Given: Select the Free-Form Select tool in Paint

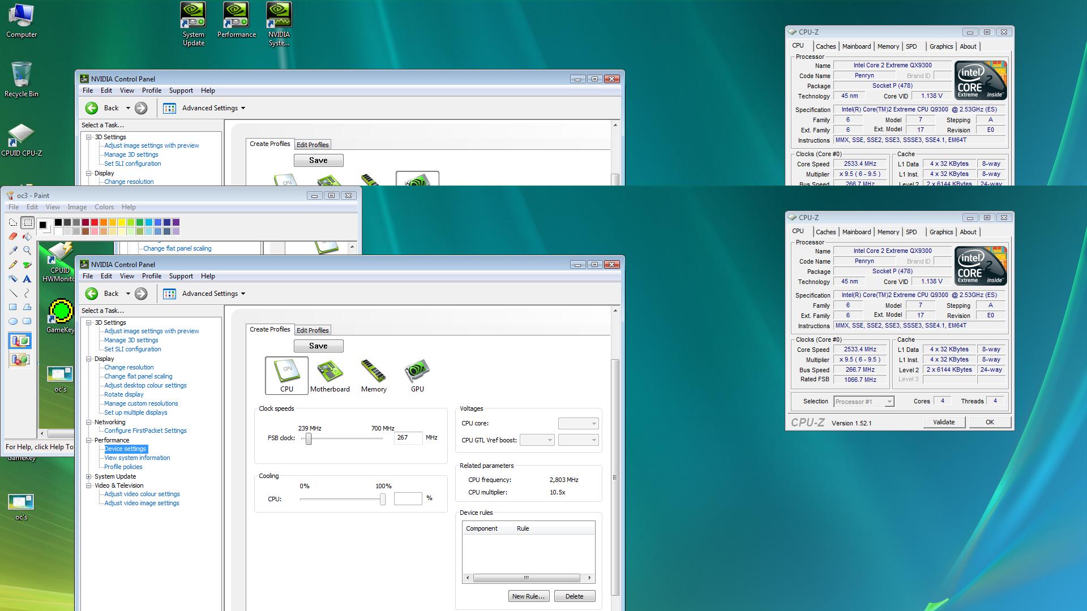Looking at the screenshot, I should (x=13, y=222).
